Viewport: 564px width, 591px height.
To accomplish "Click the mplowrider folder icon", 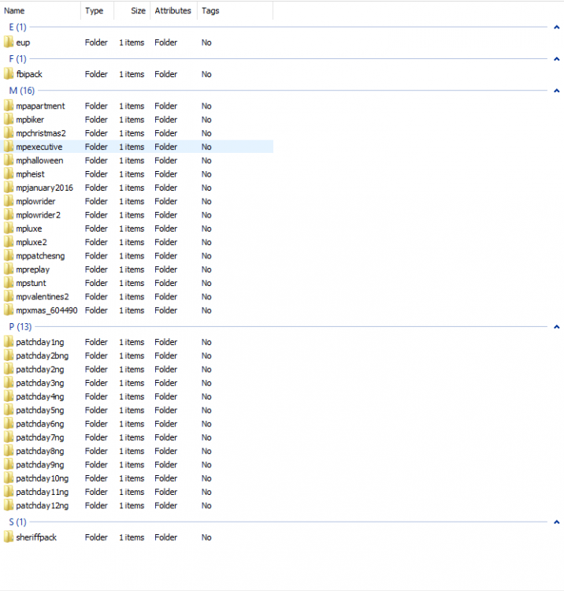I will click(9, 201).
